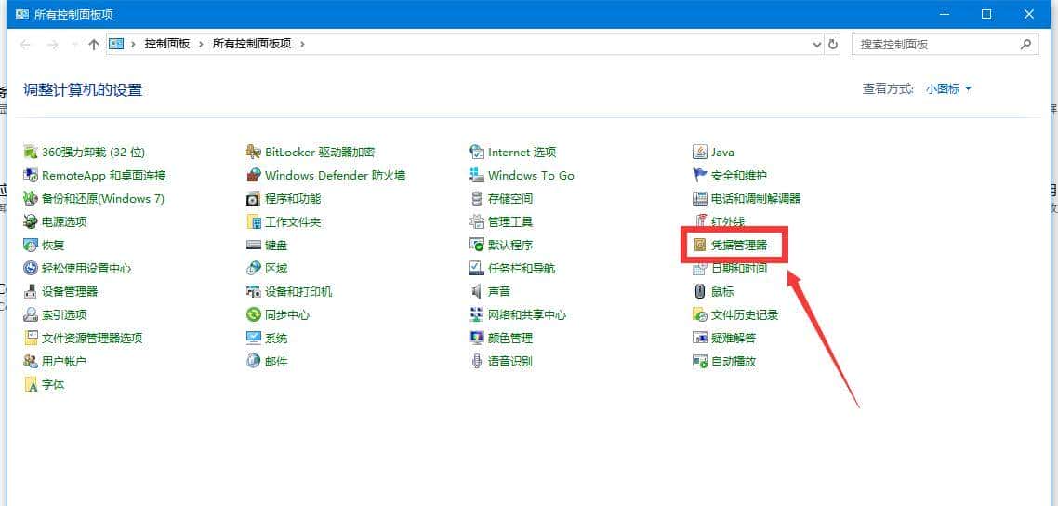Launch 设备管理器 icon
Image resolution: width=1058 pixels, height=506 pixels.
[x=31, y=291]
